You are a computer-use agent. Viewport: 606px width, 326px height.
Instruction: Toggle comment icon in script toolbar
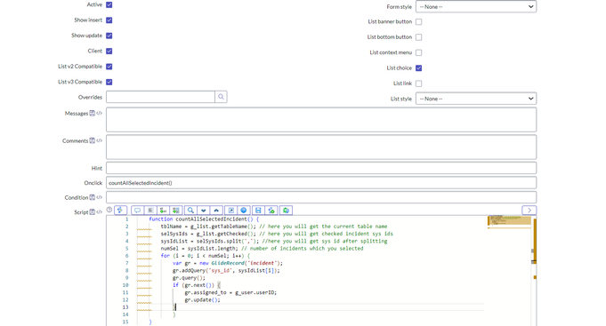coord(137,211)
